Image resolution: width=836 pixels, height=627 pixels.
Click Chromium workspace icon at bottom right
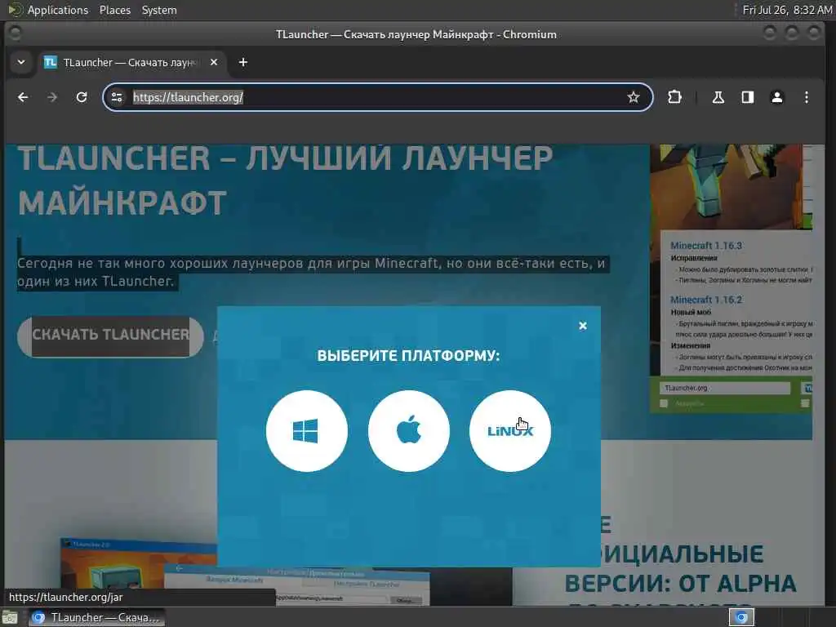[741, 617]
